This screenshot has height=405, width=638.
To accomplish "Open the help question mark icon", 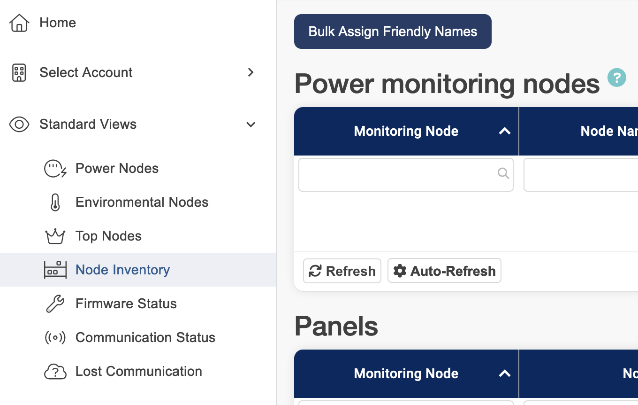I will coord(616,78).
